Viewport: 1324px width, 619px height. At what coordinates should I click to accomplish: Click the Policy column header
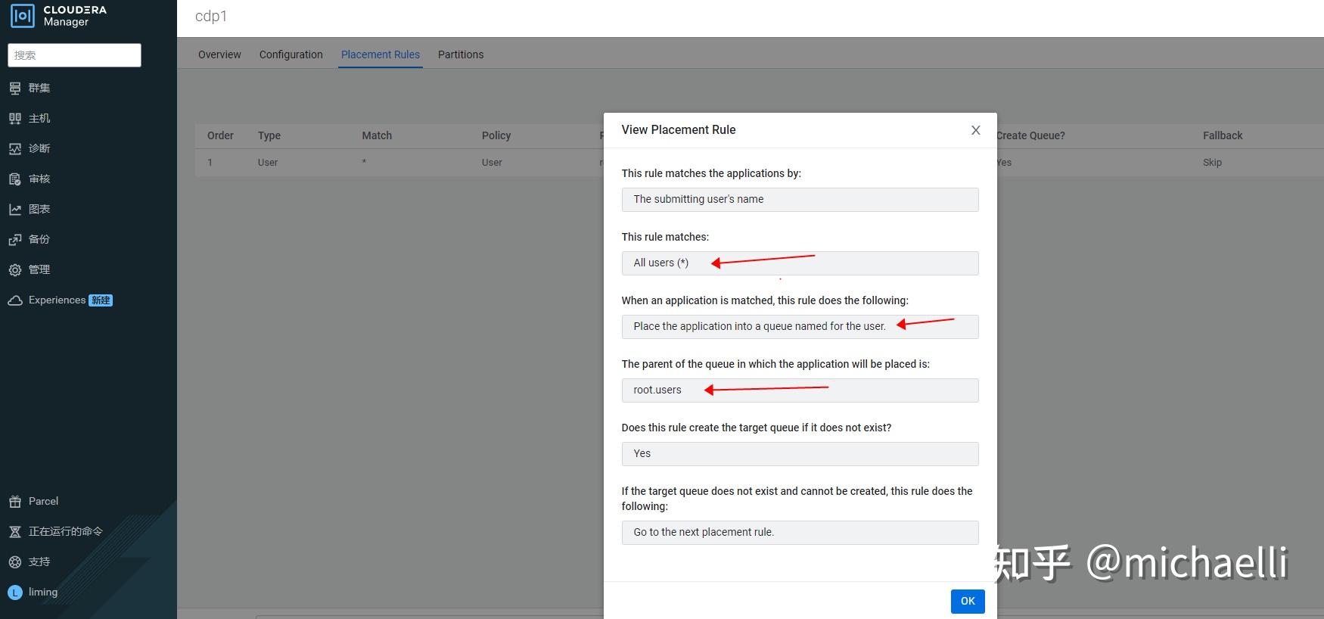pyautogui.click(x=496, y=135)
